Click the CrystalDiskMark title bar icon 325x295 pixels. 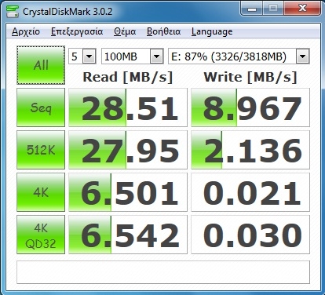(x=12, y=11)
